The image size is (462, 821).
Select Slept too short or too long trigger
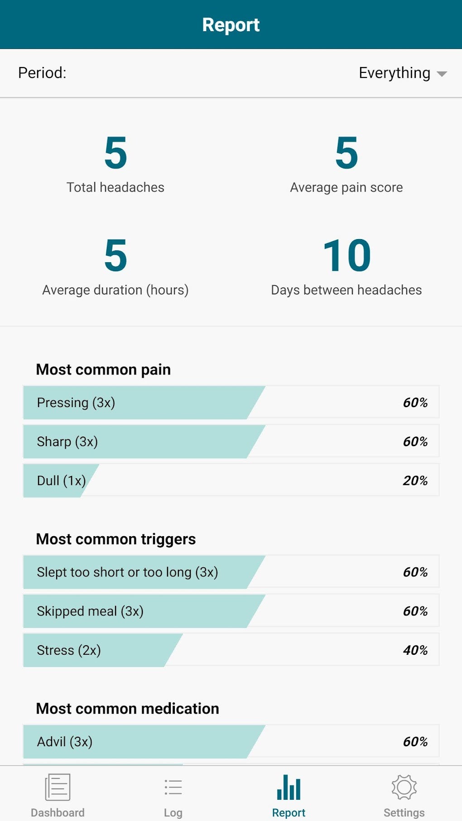tap(231, 572)
